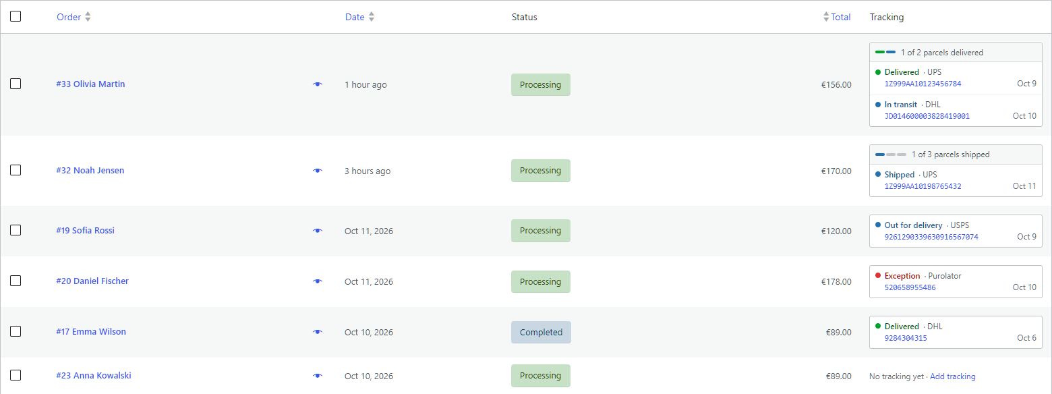Open order #33 Olivia Martin
The height and width of the screenshot is (394, 1052).
coord(90,84)
